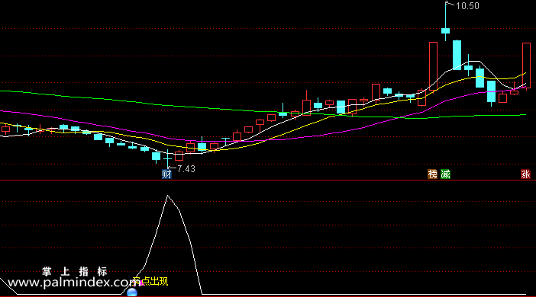Click the red divider between chart panels
The width and height of the screenshot is (536, 297).
[x=268, y=180]
